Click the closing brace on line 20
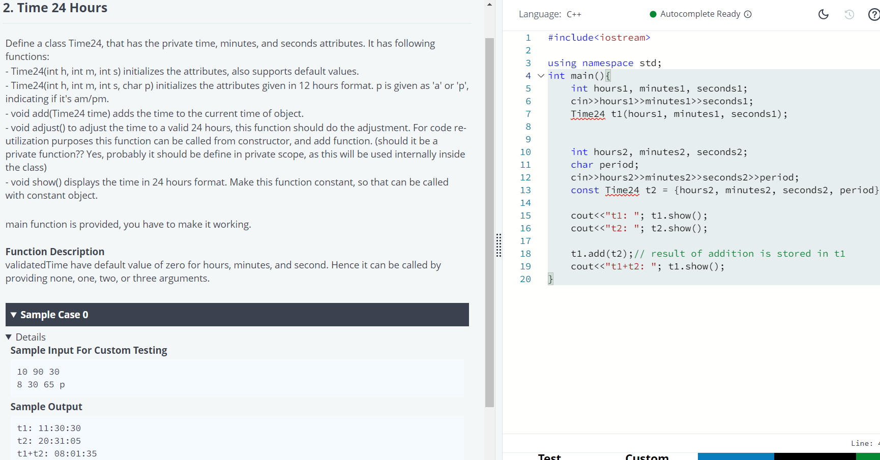 [550, 279]
